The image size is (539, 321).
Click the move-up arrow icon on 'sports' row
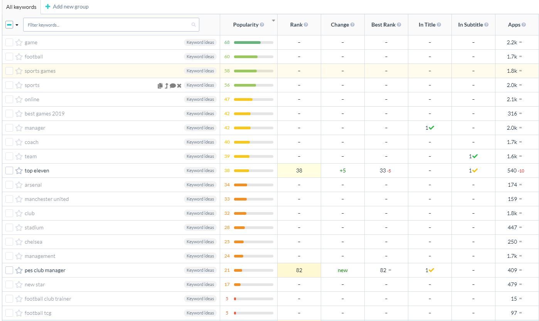[167, 85]
